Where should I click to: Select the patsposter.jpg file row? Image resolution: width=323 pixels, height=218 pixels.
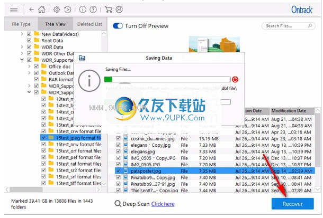pyautogui.click(x=214, y=171)
